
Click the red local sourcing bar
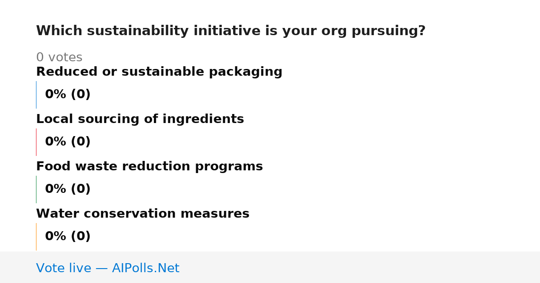click(36, 142)
